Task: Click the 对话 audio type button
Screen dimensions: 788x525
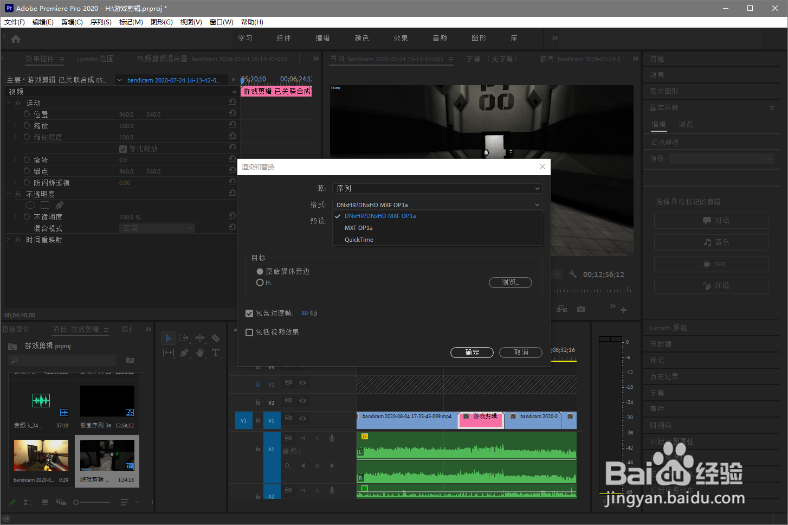Action: click(711, 221)
